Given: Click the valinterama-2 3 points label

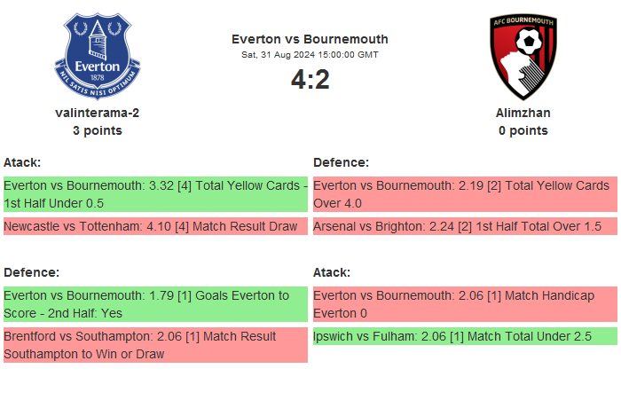Looking at the screenshot, I should (98, 130).
